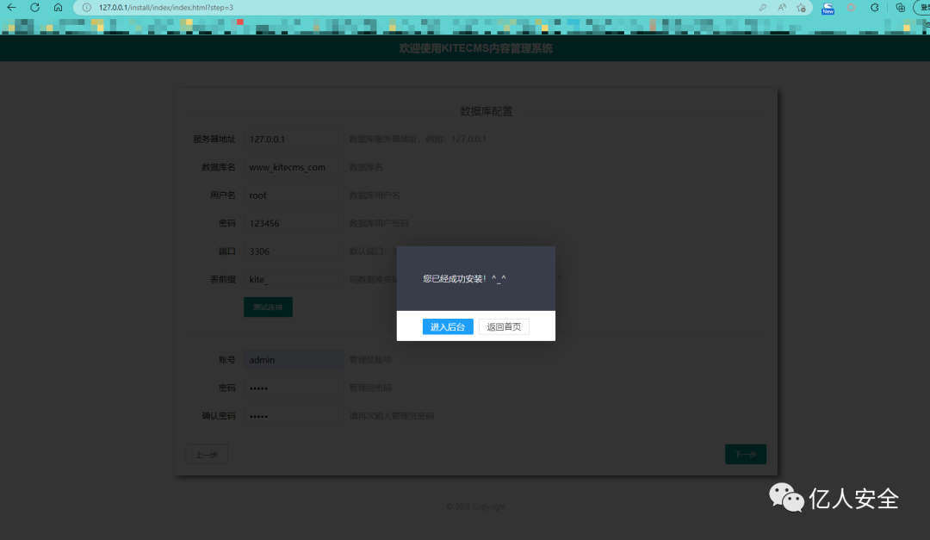
Task: Click the browser back arrow
Action: click(11, 8)
